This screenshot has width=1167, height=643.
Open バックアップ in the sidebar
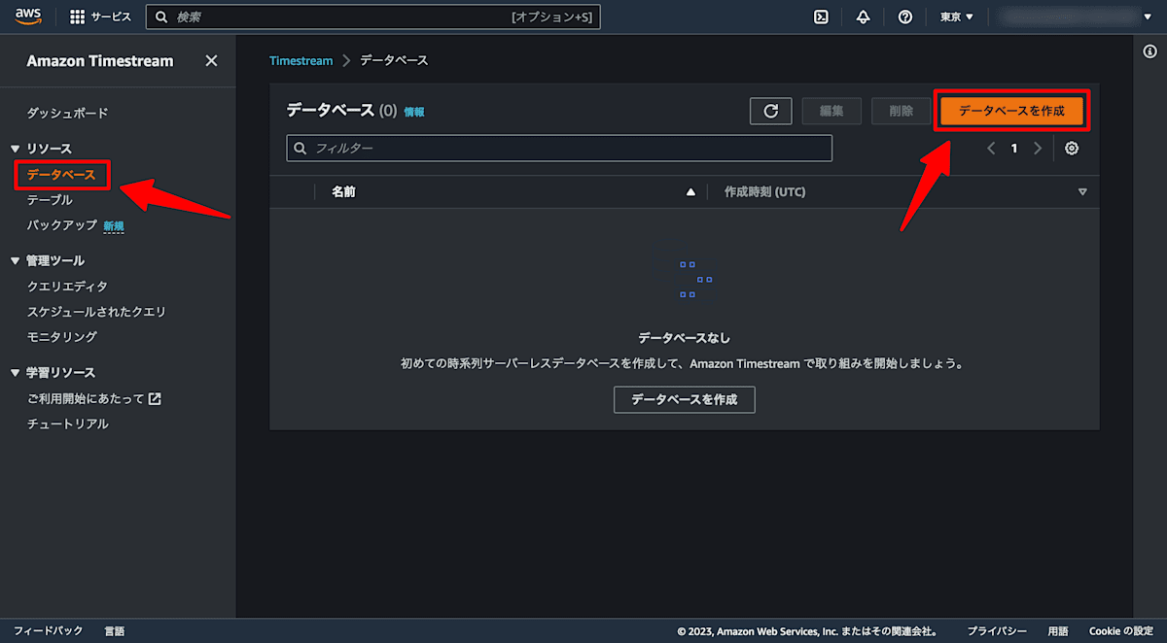(62, 224)
